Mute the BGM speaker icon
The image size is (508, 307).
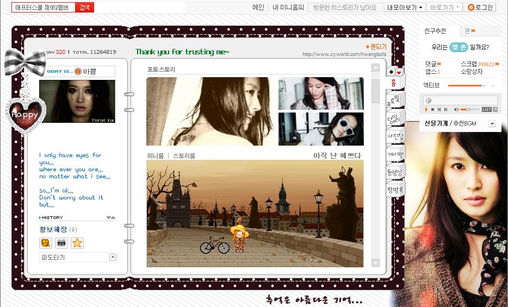point(456,110)
